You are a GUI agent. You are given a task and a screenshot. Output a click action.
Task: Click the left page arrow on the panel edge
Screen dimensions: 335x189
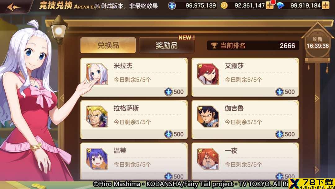[x=62, y=98]
